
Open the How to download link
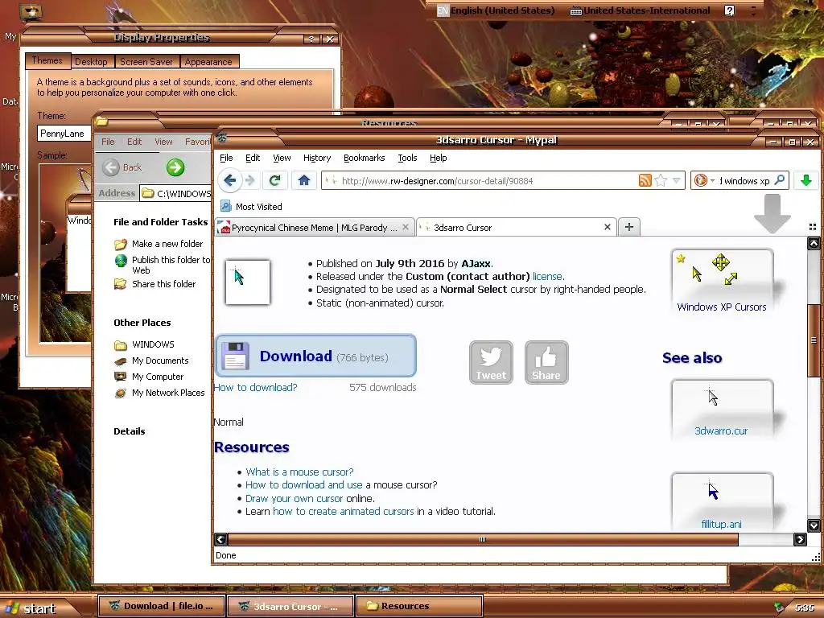point(255,387)
